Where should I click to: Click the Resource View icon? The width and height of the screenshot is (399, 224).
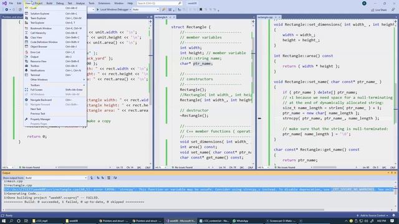point(26,61)
